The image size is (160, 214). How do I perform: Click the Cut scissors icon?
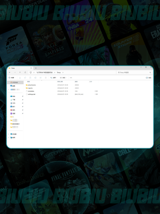pyautogui.click(x=20, y=78)
